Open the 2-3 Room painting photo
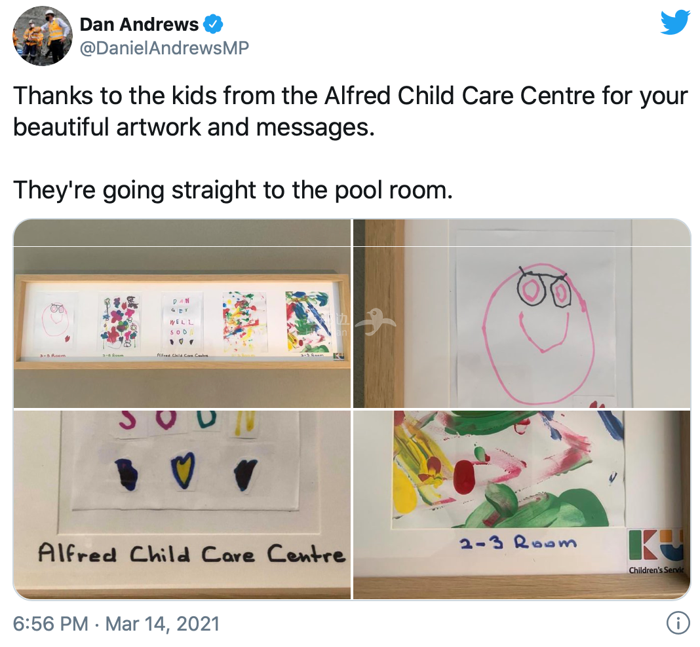The image size is (700, 647). pos(522,504)
